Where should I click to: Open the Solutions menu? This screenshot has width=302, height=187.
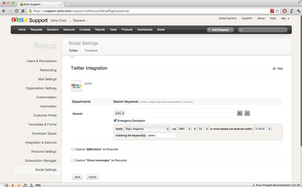pyautogui.click(x=53, y=30)
